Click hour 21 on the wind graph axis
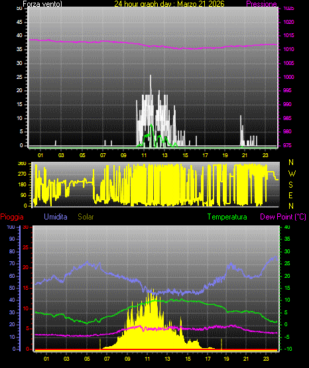 pos(245,155)
